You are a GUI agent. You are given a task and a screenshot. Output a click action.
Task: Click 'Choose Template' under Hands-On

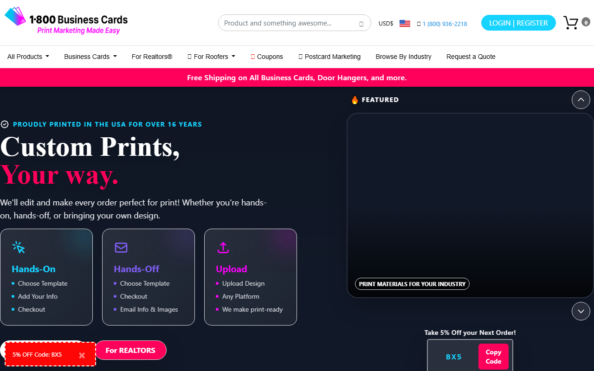pos(43,283)
